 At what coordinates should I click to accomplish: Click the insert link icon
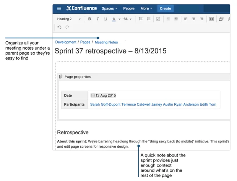click(229, 19)
